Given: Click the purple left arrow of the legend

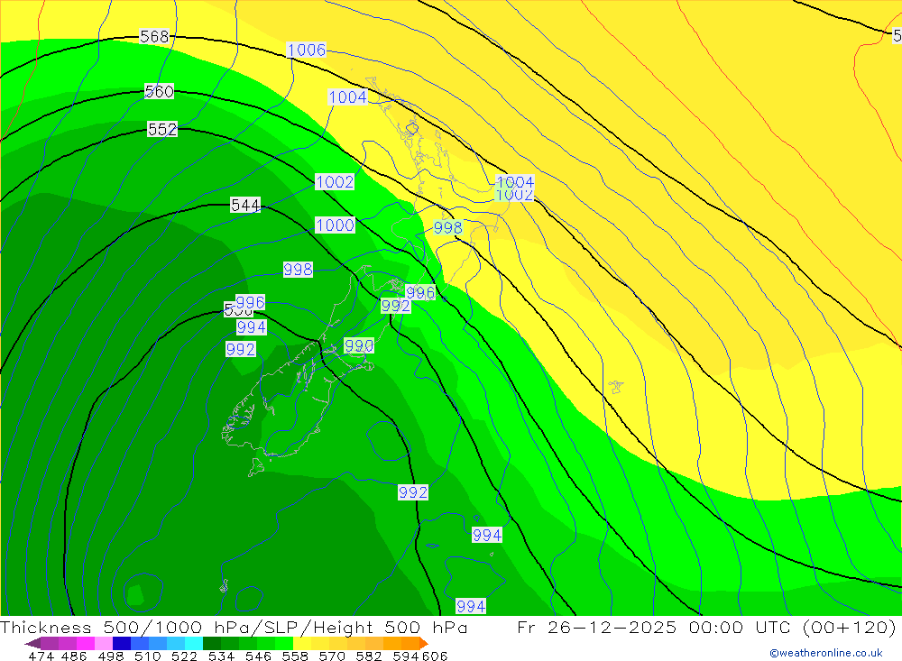Looking at the screenshot, I should click(x=32, y=643).
